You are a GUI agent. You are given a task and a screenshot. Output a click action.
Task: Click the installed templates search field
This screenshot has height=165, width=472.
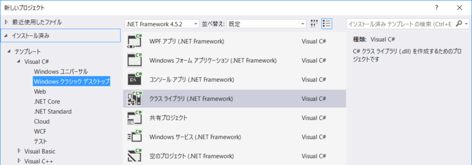(399, 24)
